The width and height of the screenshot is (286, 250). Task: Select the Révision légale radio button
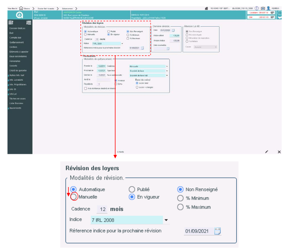187,34
